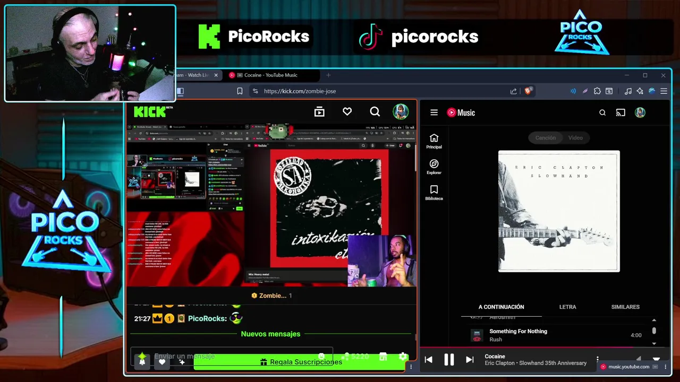This screenshot has height=382, width=680.
Task: Open Explorar in YouTube Music sidebar
Action: (x=434, y=167)
